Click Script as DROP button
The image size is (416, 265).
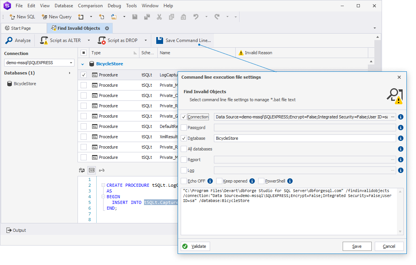pyautogui.click(x=118, y=40)
